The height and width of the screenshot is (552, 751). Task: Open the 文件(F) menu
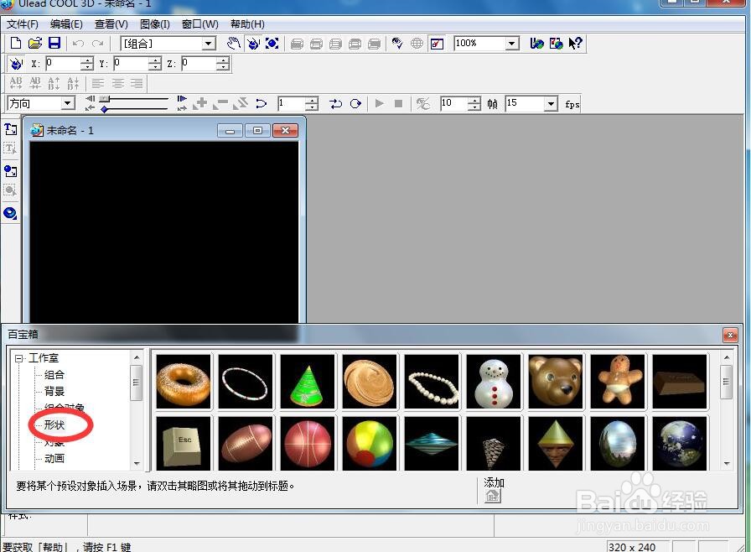tap(22, 24)
